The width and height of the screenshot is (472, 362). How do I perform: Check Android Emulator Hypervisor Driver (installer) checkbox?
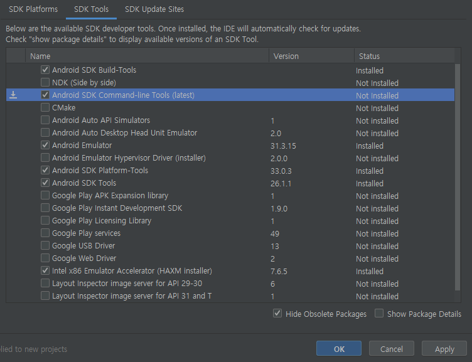(x=45, y=157)
